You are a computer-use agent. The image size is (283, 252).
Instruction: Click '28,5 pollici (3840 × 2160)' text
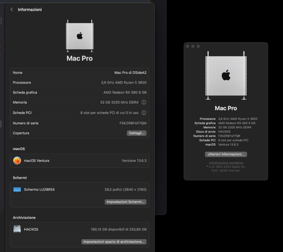point(126,190)
